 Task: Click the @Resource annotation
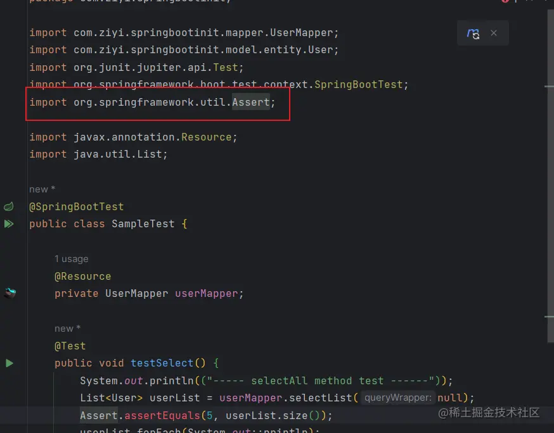tap(82, 276)
